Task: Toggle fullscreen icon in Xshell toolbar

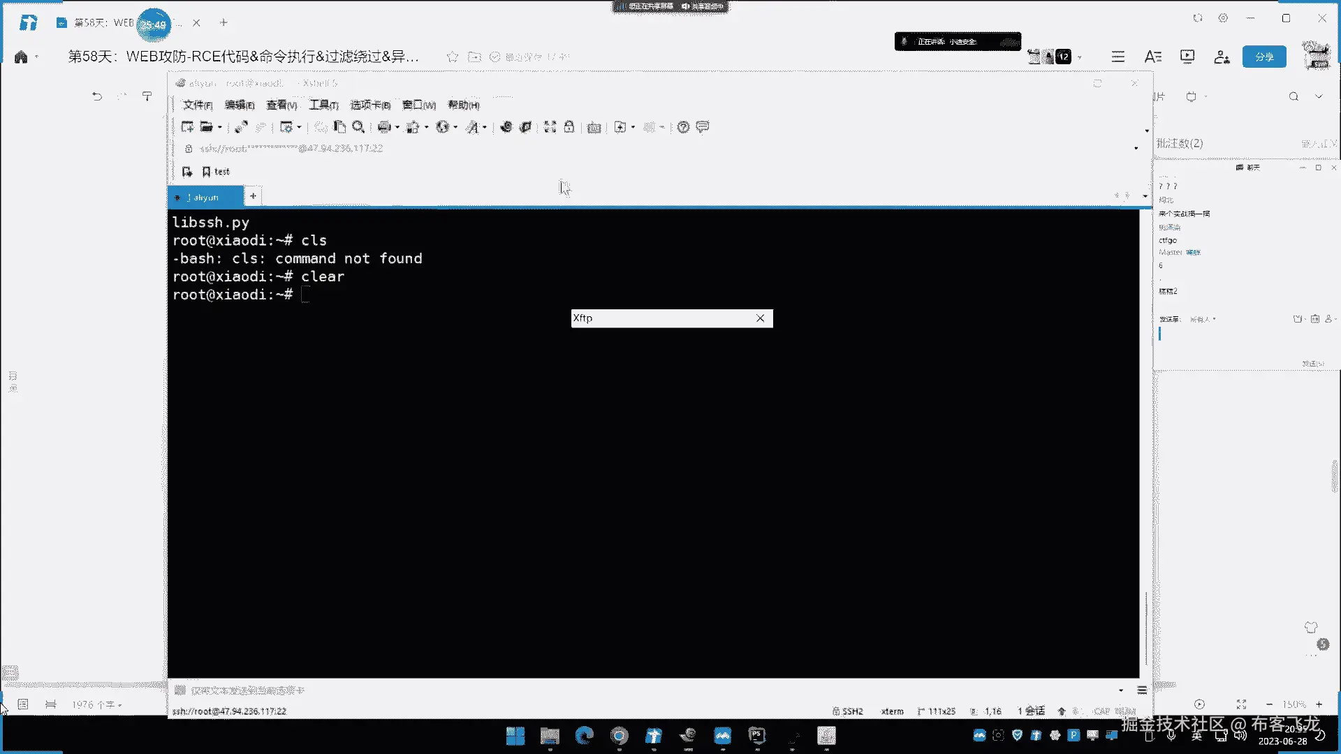Action: click(x=550, y=127)
